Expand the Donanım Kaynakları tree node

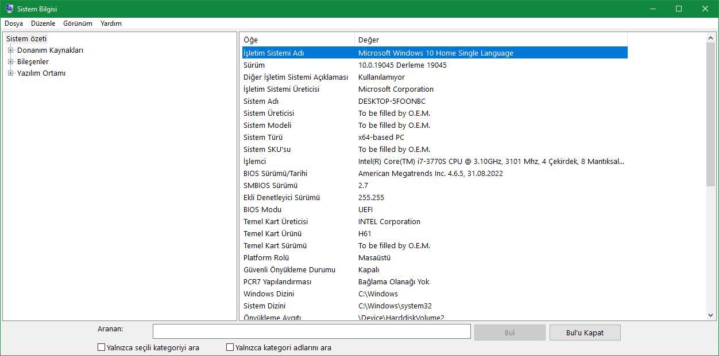(x=10, y=50)
